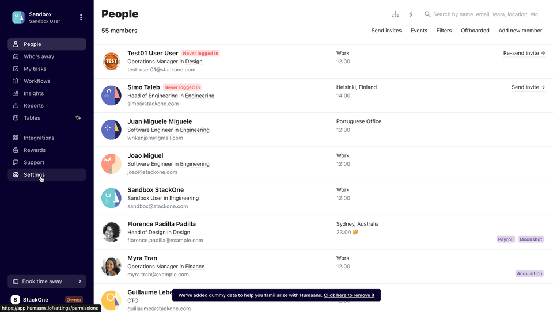The width and height of the screenshot is (553, 312).
Task: Click the badge icon beside Tables
Action: click(x=78, y=118)
